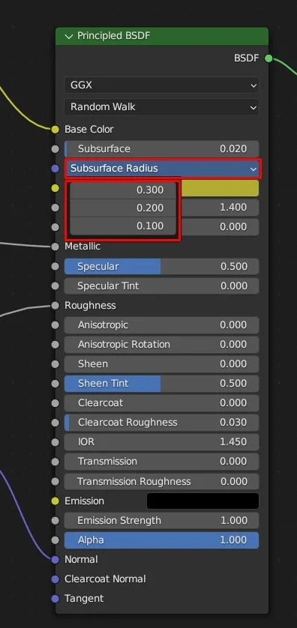Click the yellow Emission input socket
Screen dimensions: 297x628
point(55,501)
